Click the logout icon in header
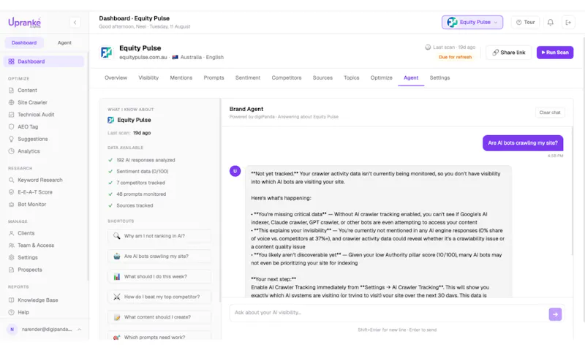 point(568,23)
